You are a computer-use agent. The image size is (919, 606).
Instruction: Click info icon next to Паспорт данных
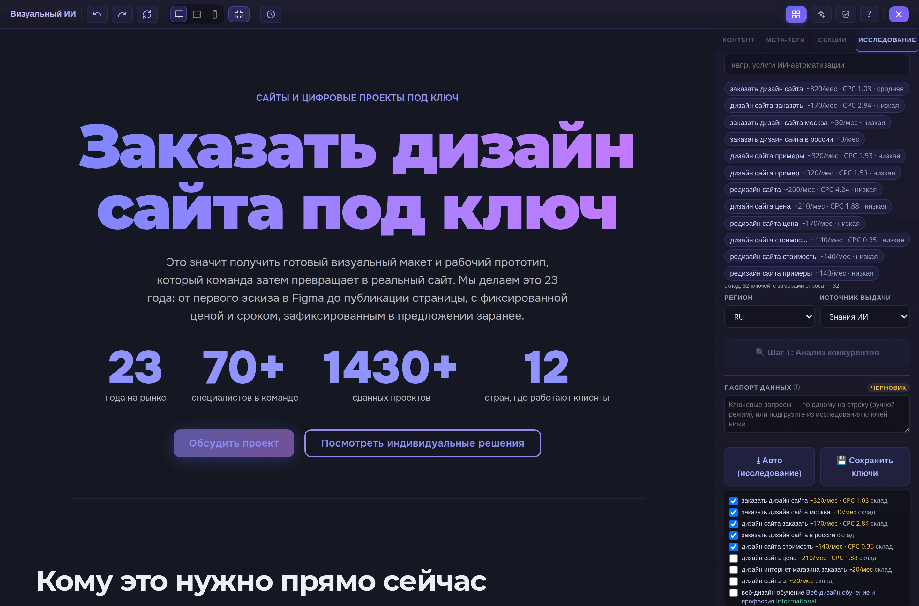coord(797,387)
